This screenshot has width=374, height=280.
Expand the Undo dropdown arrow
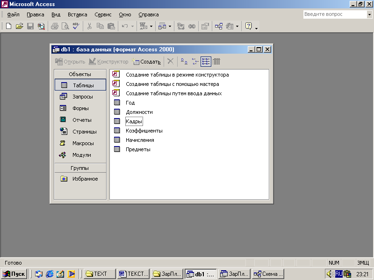[x=132, y=26]
